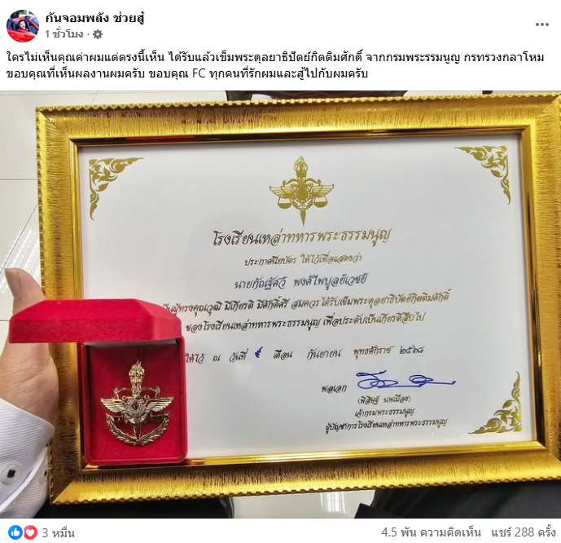Click the audience gear icon beside timestamp
This screenshot has width=561, height=543.
coord(98,34)
